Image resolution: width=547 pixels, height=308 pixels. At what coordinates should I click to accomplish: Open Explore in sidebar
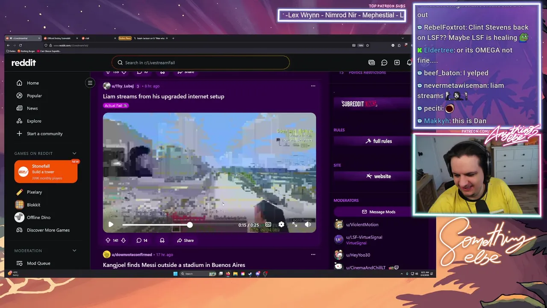[x=34, y=121]
